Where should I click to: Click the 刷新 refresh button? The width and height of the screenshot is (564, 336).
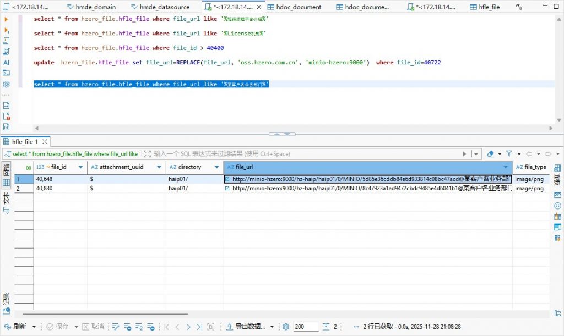click(15, 327)
